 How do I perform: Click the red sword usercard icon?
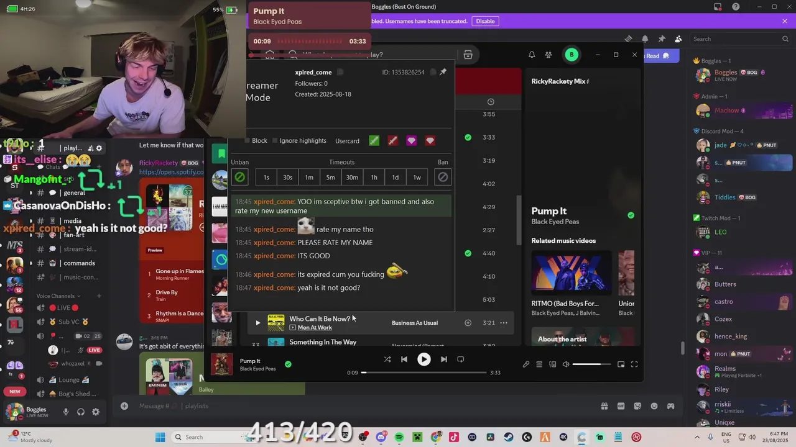click(x=392, y=141)
